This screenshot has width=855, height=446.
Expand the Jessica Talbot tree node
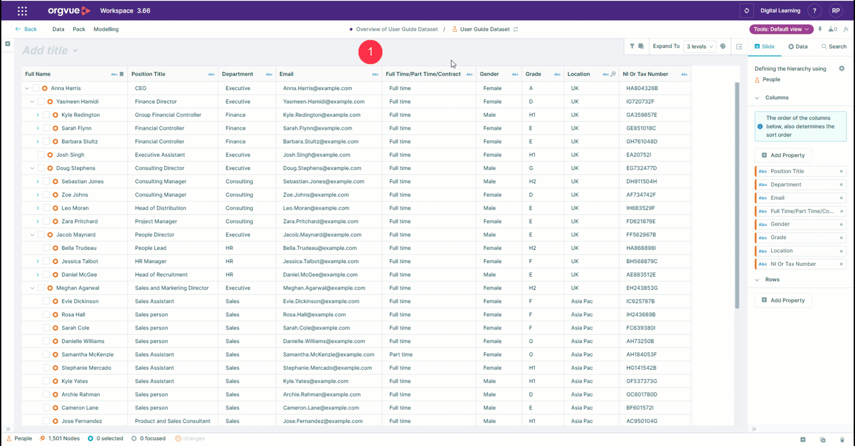37,261
